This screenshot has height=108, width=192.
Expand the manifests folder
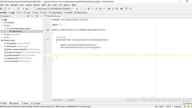[x=2, y=22]
